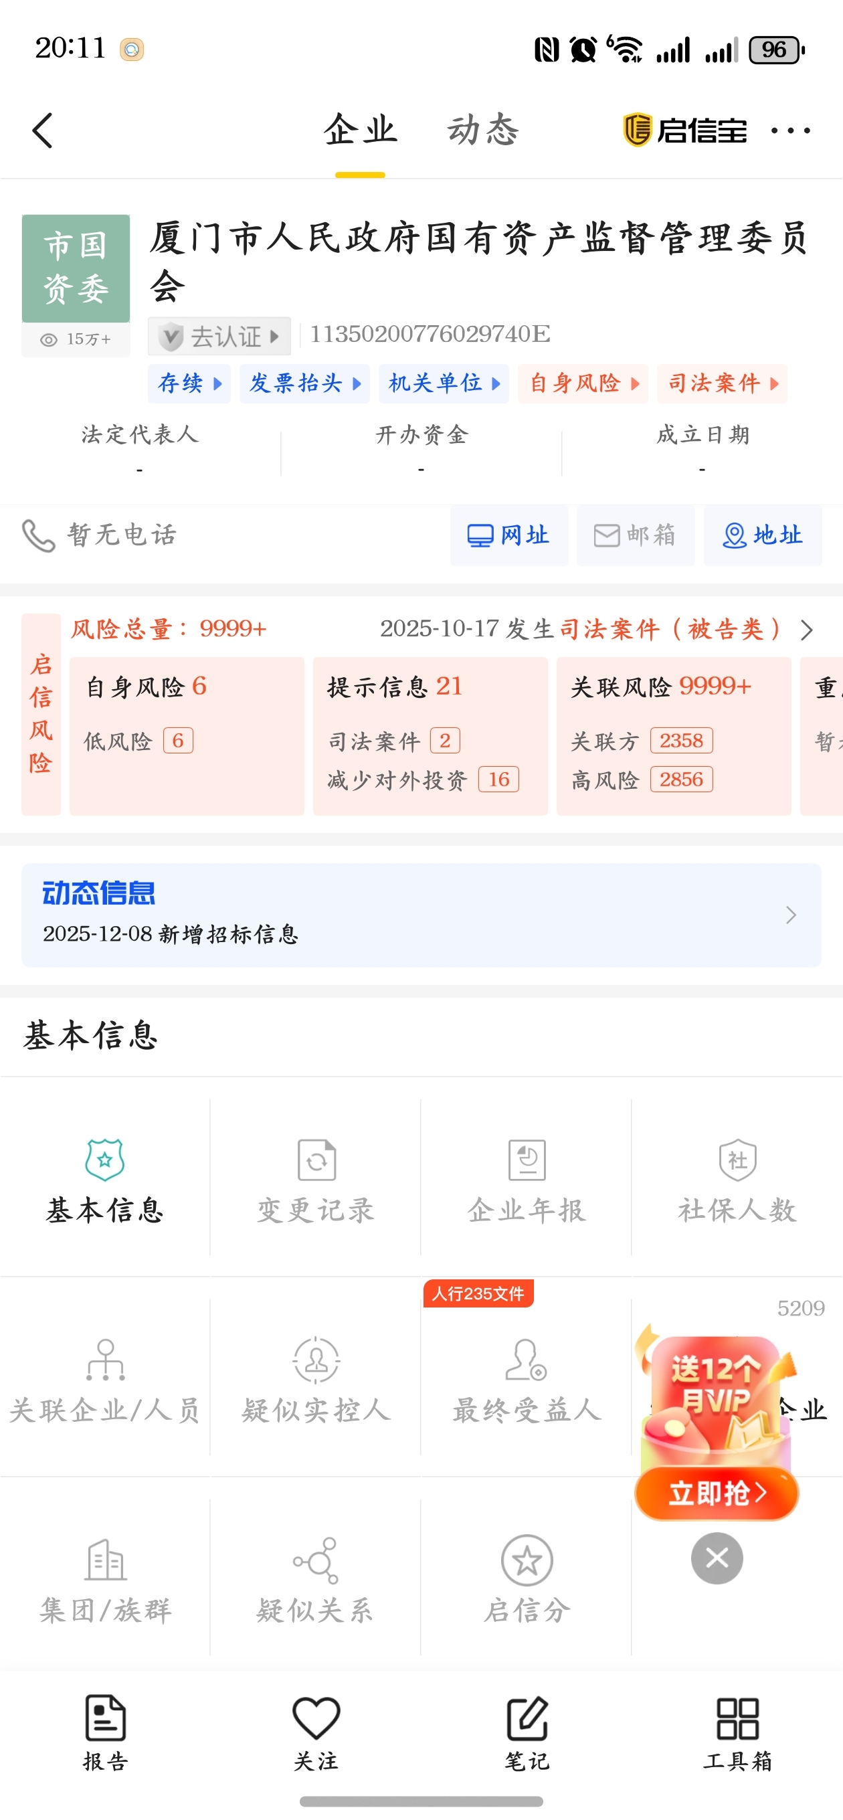Expand the 机关单位 tag
843x1820 pixels.
click(x=444, y=383)
